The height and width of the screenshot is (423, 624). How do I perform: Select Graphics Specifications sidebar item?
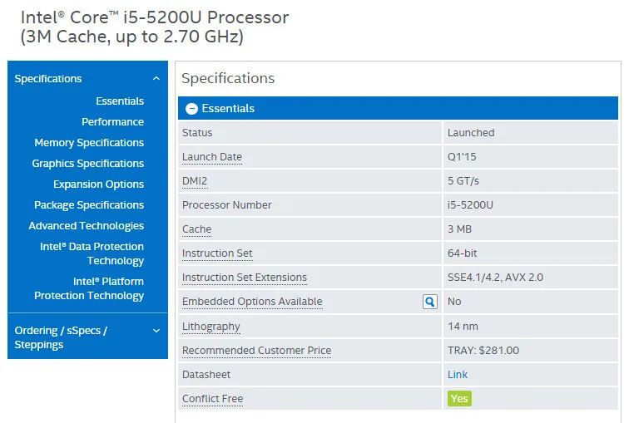tap(88, 164)
